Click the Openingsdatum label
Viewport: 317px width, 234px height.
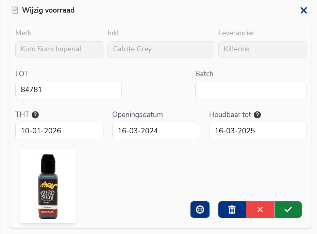pos(137,115)
